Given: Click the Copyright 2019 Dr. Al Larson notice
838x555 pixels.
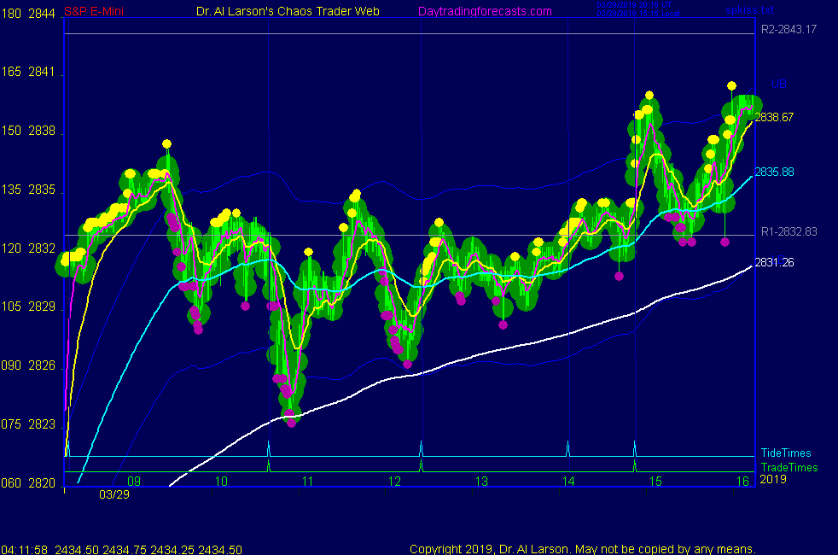Looking at the screenshot, I should [583, 549].
